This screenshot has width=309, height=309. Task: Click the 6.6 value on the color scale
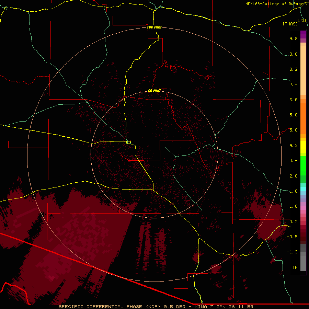[x=294, y=100]
